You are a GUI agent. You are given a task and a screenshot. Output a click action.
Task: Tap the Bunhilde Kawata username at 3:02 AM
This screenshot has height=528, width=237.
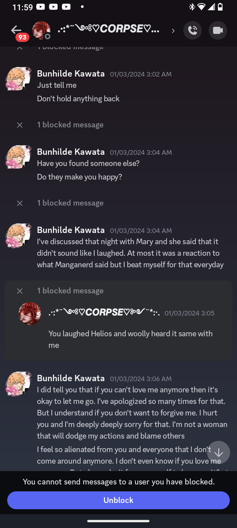coord(71,74)
